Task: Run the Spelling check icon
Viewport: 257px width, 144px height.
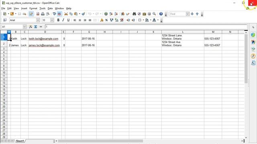Action: (x=54, y=14)
